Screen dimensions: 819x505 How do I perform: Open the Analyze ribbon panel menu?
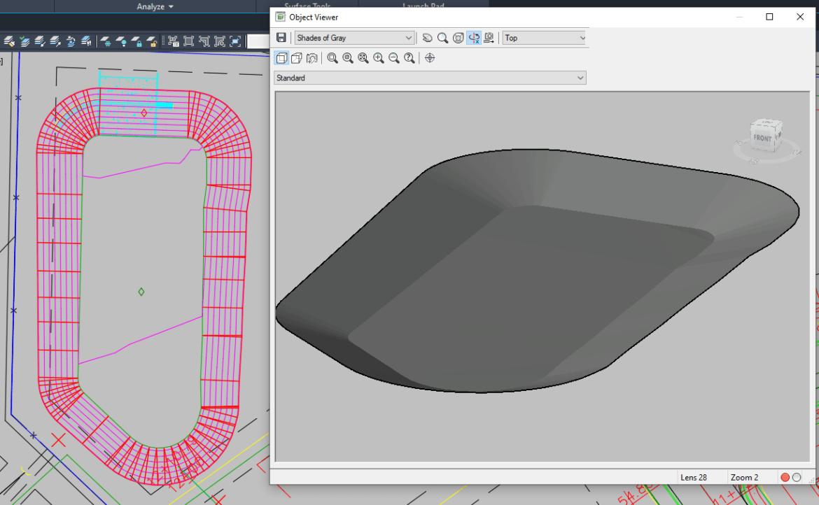(x=155, y=7)
